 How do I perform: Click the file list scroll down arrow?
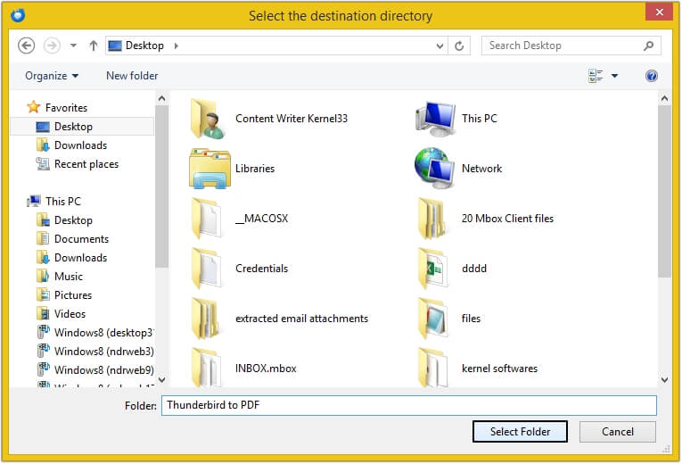(x=664, y=379)
